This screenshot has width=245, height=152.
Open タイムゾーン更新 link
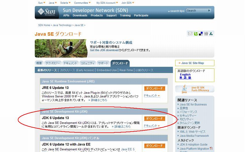[x=190, y=123]
